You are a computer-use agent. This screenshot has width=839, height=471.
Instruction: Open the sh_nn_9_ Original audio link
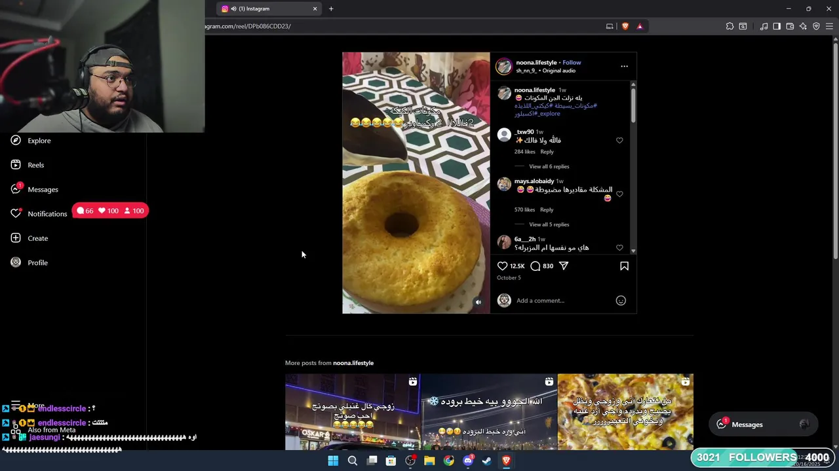[545, 71]
